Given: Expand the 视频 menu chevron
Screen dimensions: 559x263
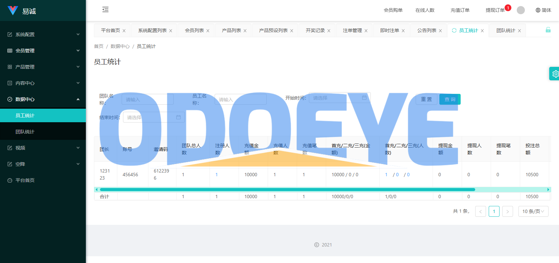Looking at the screenshot, I should pos(78,148).
